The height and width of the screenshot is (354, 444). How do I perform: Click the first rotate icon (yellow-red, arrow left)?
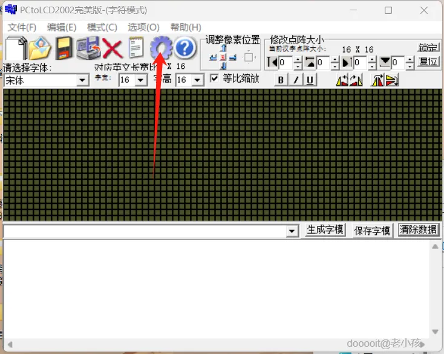click(342, 80)
